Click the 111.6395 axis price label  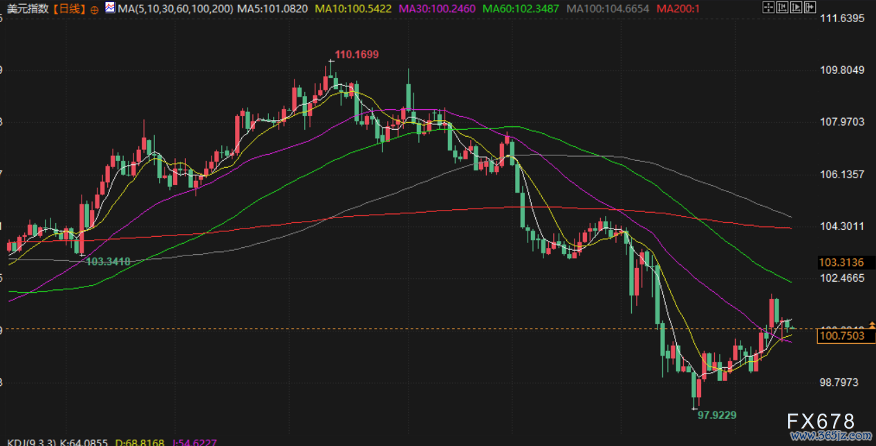tap(842, 18)
